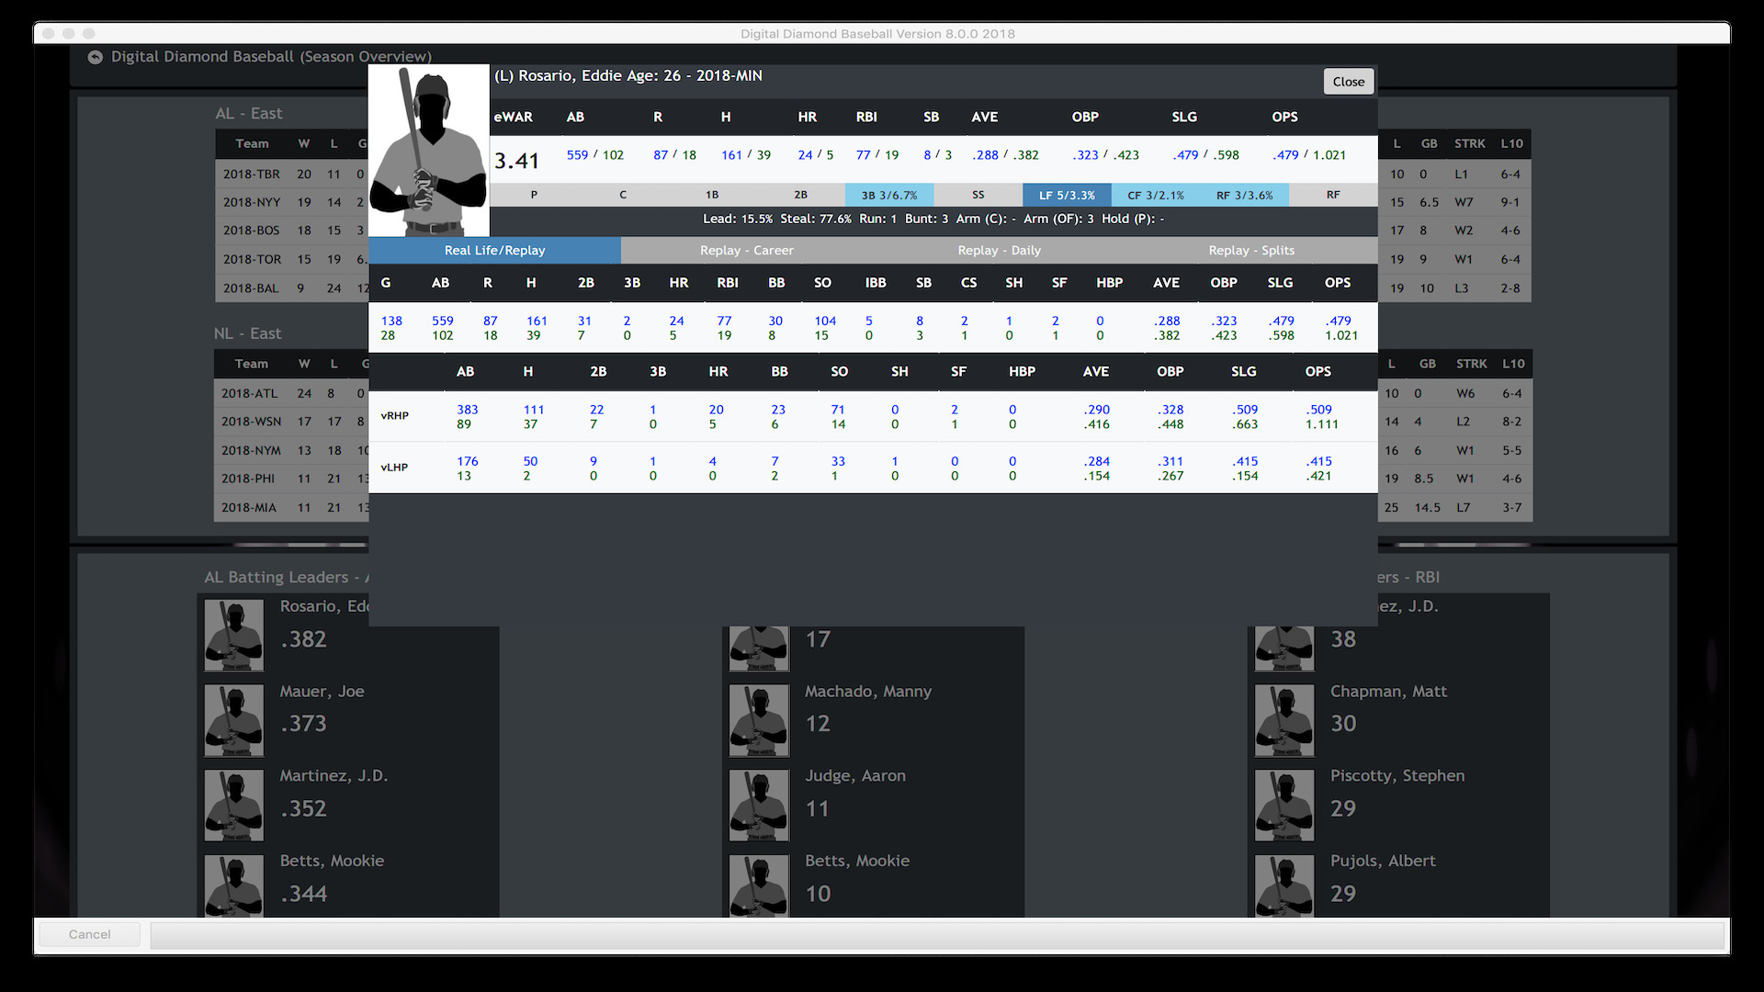Viewport: 1764px width, 992px height.
Task: Click Joe Mauer's player portrait
Action: pos(233,720)
